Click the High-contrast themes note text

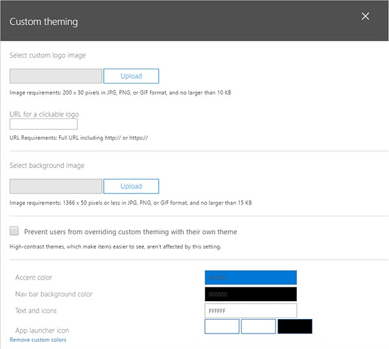[115, 247]
